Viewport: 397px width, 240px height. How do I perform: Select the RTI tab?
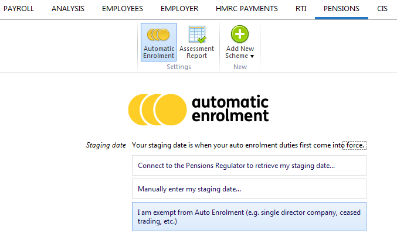pyautogui.click(x=301, y=9)
